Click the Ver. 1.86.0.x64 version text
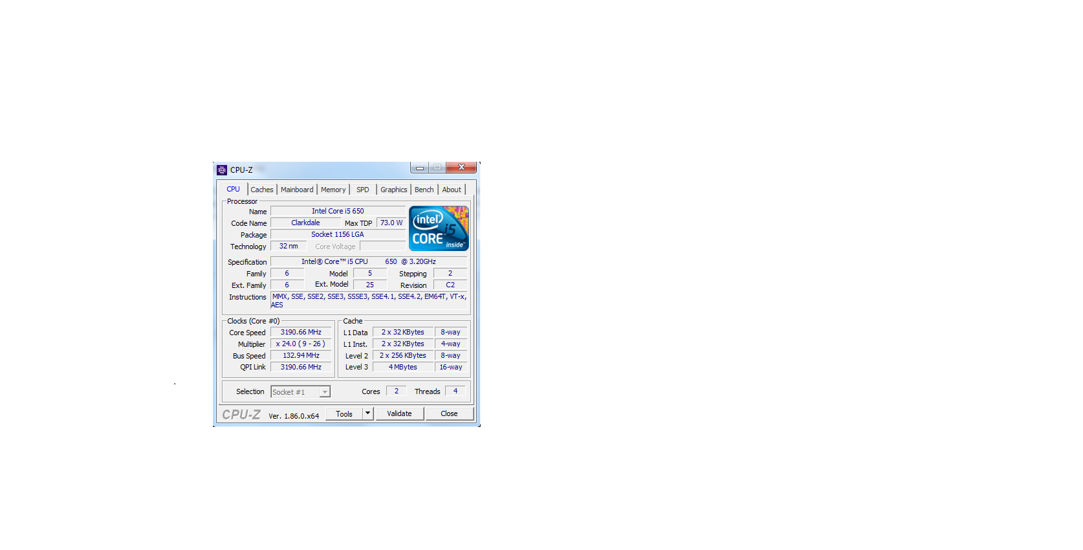This screenshot has width=1083, height=550. [x=294, y=416]
